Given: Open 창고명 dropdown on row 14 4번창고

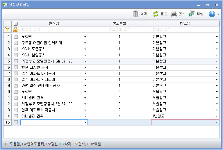Looking at the screenshot, I should coord(217,116).
